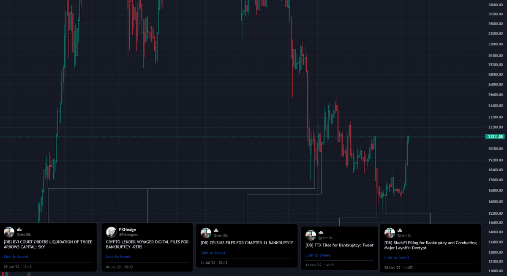
Task: Click @tier10k handle on Three Arrows card
Action: pos(24,234)
